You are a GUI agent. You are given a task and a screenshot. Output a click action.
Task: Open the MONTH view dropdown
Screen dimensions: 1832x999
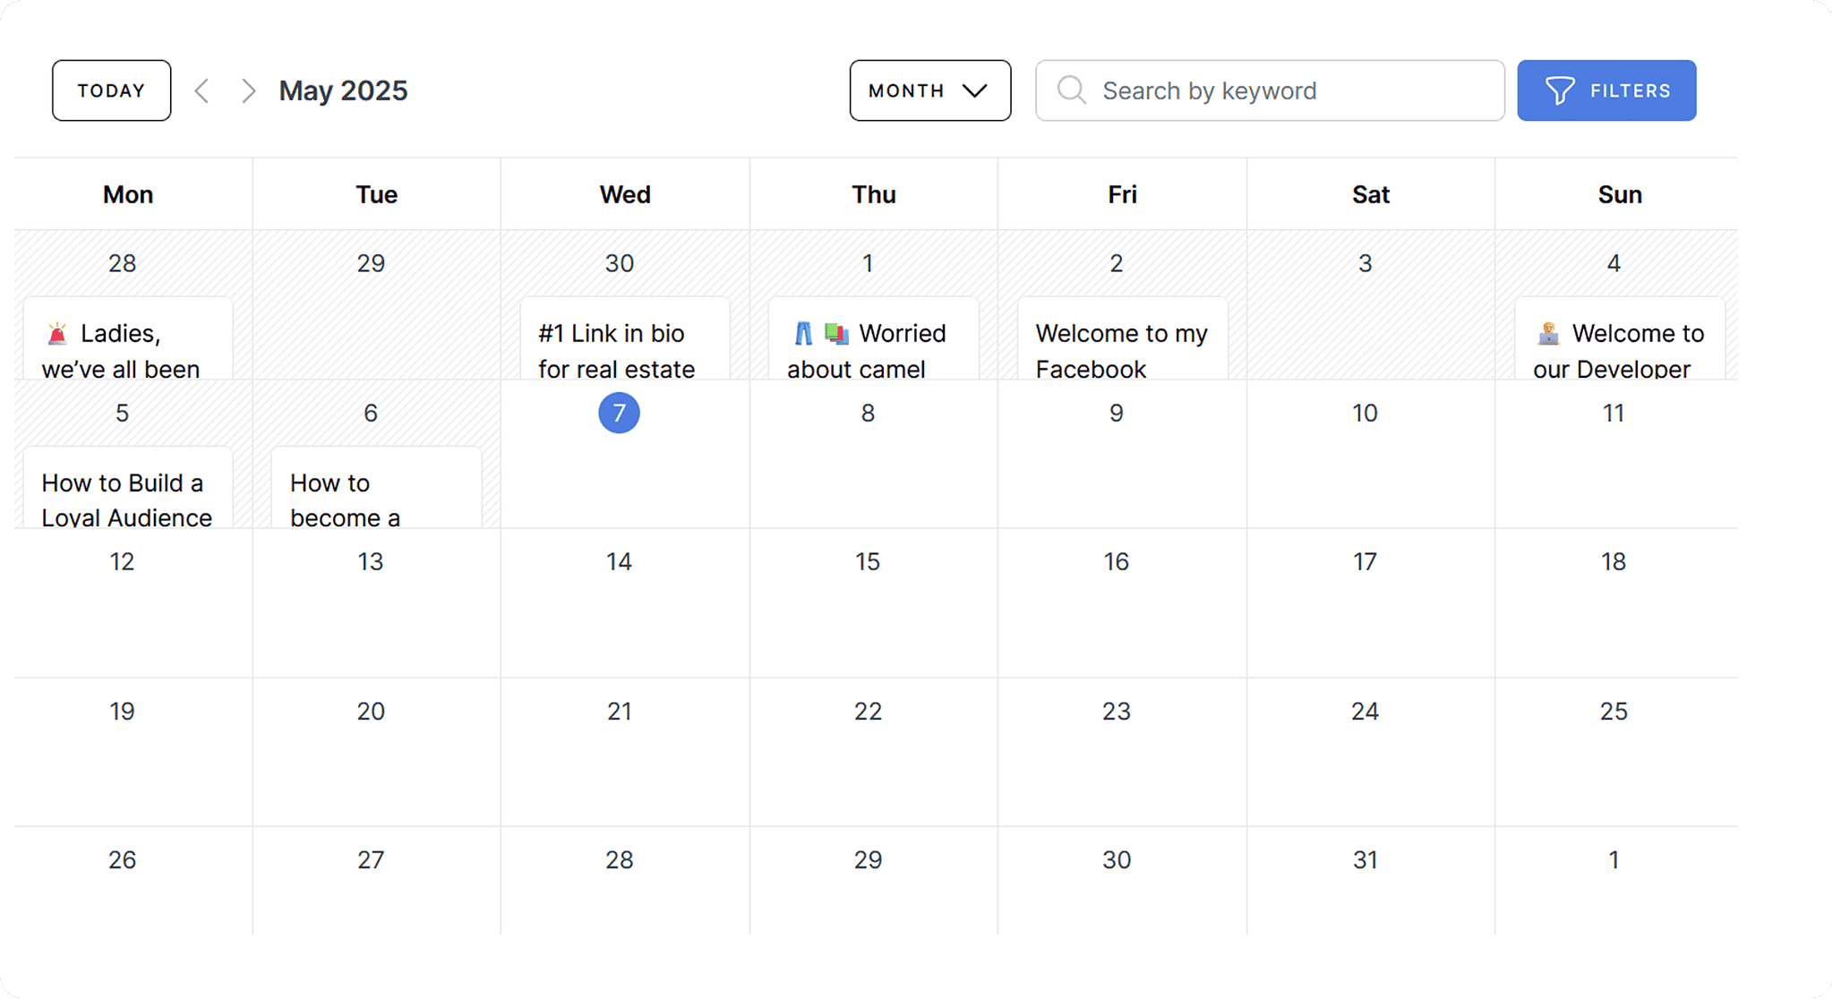coord(929,90)
